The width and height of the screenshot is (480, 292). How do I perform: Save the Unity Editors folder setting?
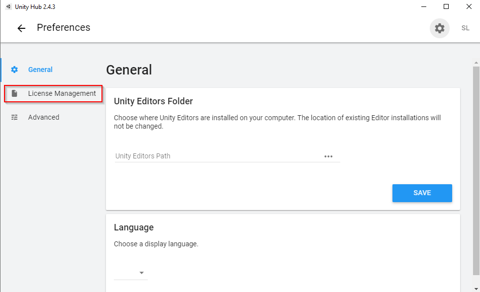422,193
